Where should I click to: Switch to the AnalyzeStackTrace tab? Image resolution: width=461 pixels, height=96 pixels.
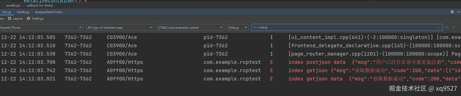[49, 12]
